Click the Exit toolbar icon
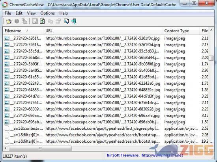 click(x=74, y=21)
